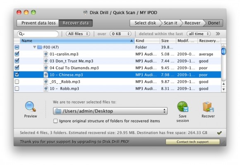This screenshot has height=165, width=240.
Task: Sort by Modif. column header
Action: (187, 41)
